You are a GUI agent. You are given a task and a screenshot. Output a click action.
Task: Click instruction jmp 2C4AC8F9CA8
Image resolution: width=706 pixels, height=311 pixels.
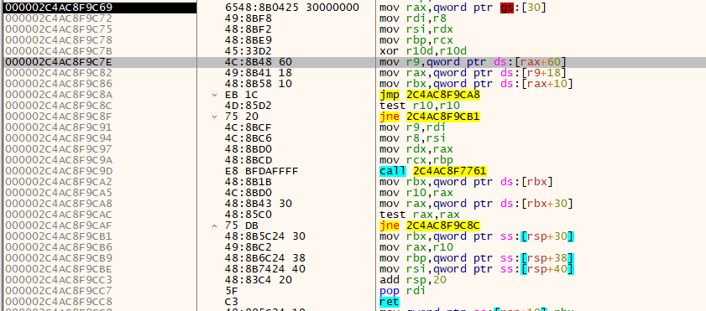click(x=430, y=95)
